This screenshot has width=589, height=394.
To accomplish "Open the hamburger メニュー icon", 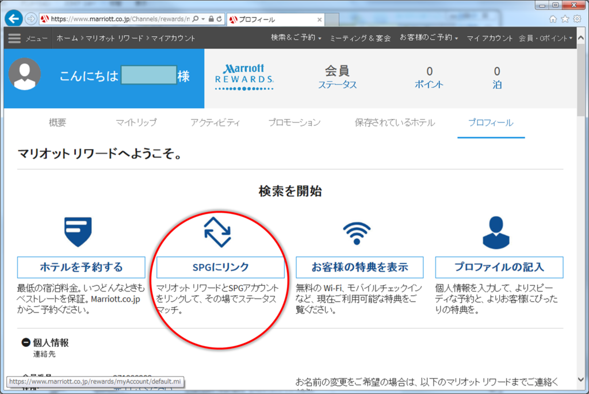I will pos(14,39).
